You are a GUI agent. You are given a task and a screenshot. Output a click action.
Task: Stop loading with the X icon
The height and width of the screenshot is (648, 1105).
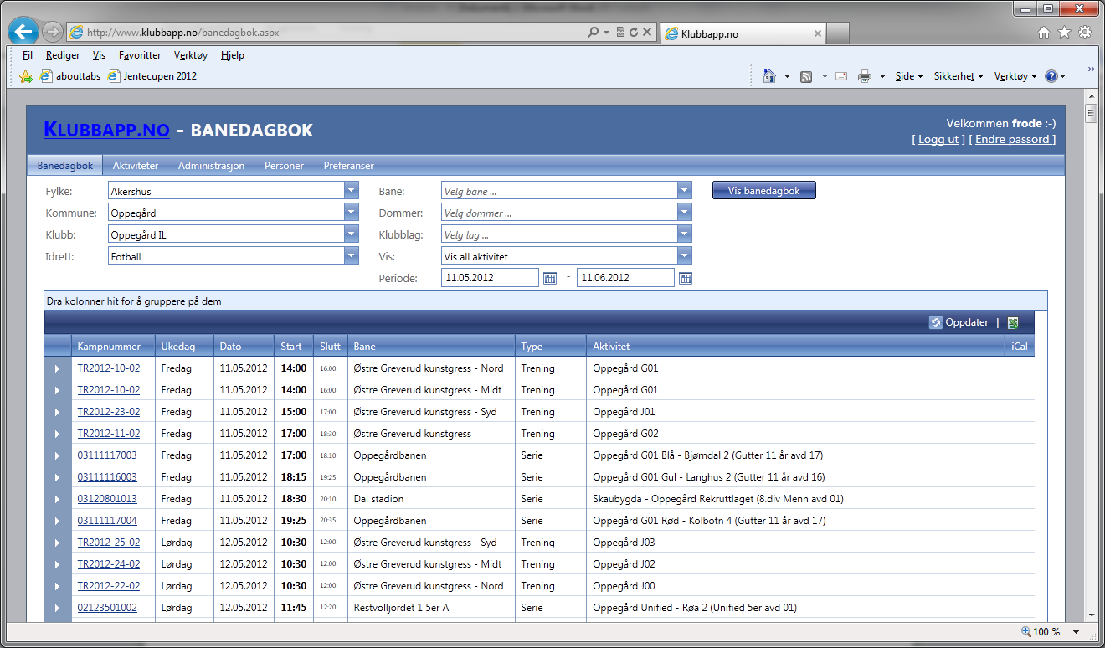click(647, 33)
